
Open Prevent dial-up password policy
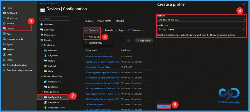[103, 78]
